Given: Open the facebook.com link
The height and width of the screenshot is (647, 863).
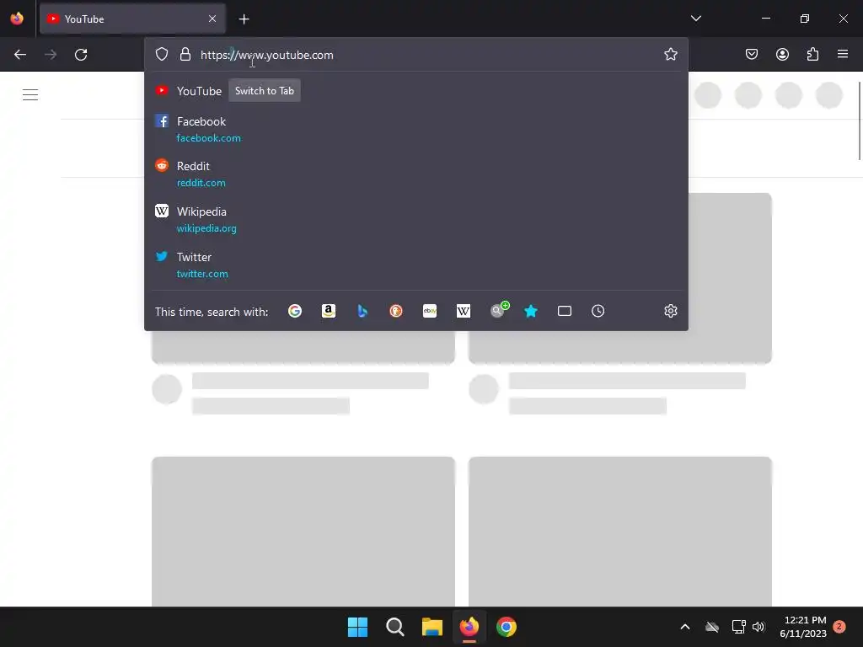Looking at the screenshot, I should 209,138.
